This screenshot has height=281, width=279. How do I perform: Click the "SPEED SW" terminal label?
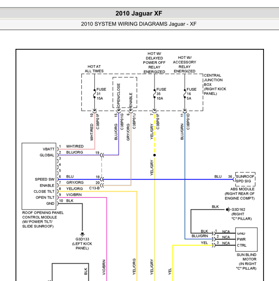[x=45, y=180]
